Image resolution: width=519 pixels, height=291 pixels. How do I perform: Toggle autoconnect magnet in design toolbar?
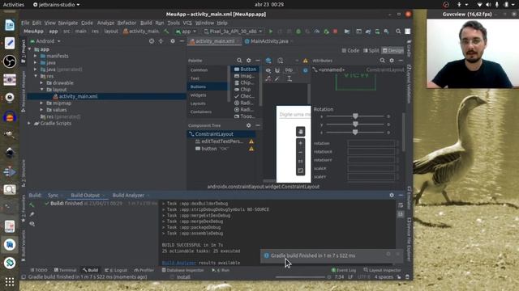click(x=277, y=70)
